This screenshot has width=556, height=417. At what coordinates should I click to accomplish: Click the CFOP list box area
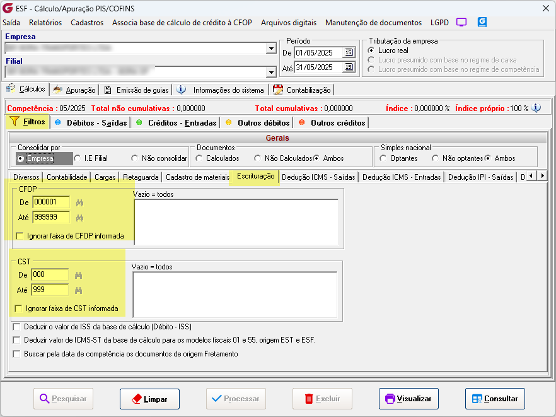tap(236, 222)
